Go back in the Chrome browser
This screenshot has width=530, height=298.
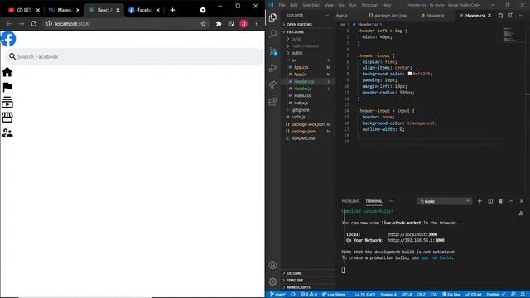tap(9, 24)
